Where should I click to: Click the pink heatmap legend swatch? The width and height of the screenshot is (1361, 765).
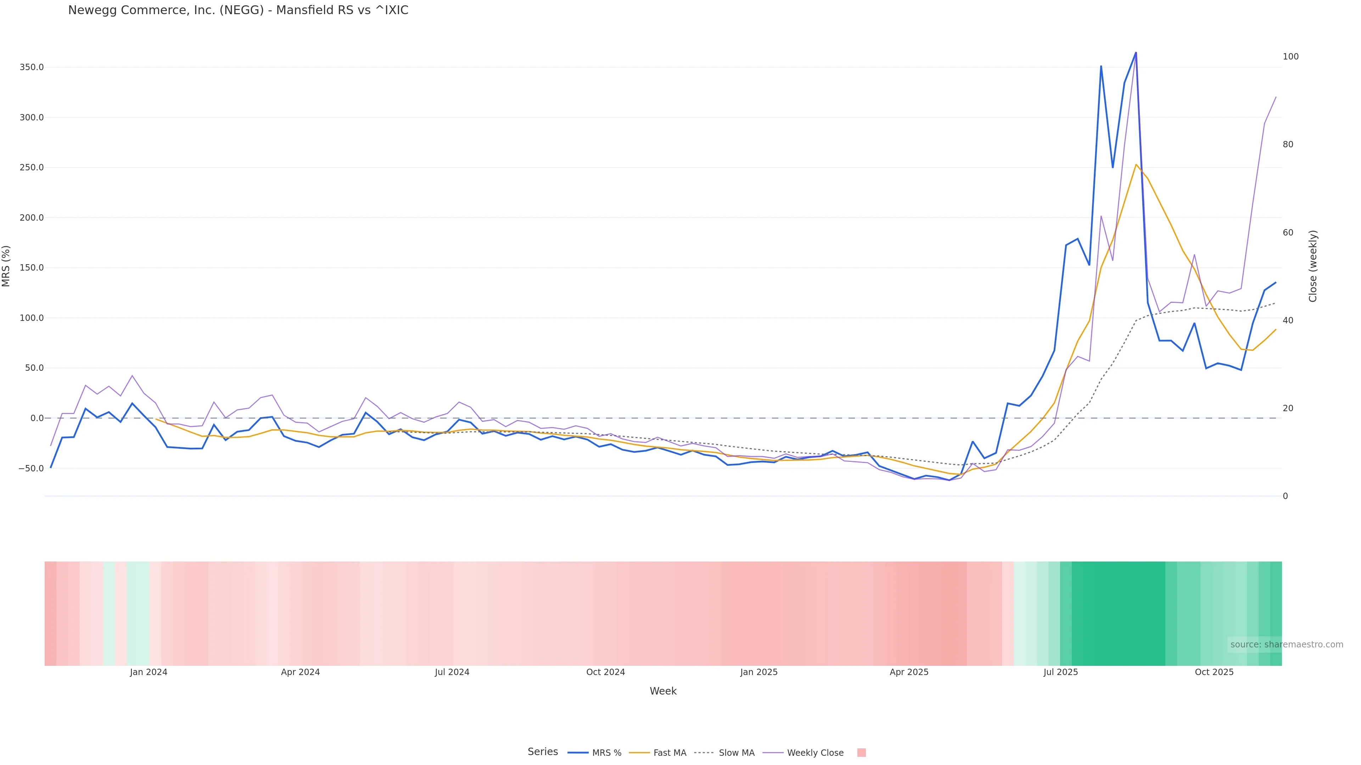[861, 753]
